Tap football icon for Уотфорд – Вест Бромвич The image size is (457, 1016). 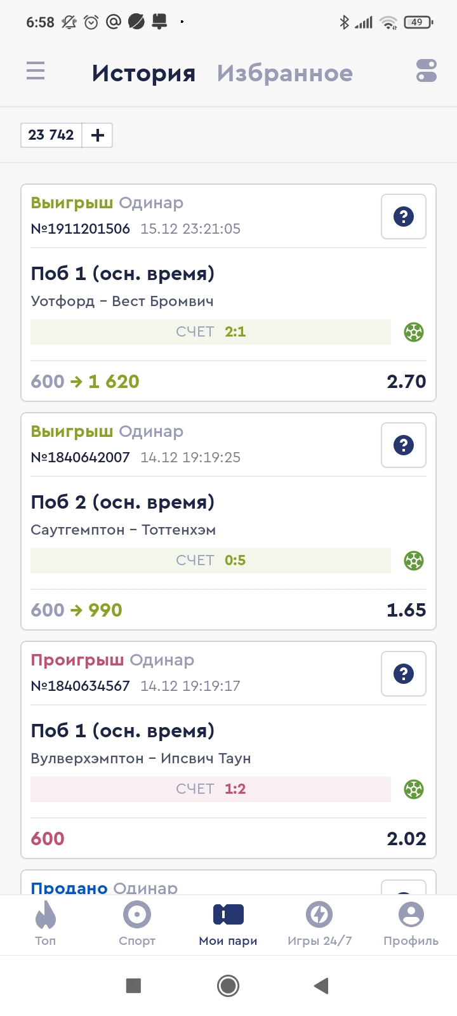[x=414, y=332]
